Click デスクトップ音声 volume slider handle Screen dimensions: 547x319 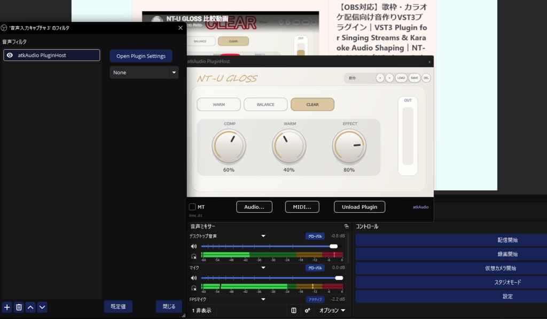(333, 246)
